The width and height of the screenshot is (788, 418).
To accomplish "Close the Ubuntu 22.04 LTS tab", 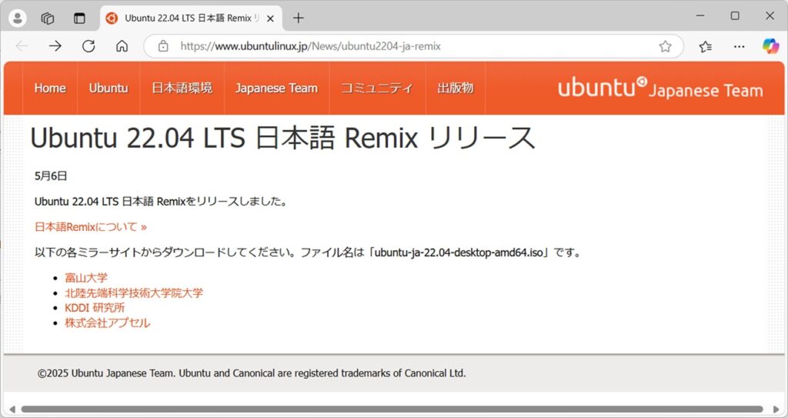I will (x=270, y=18).
